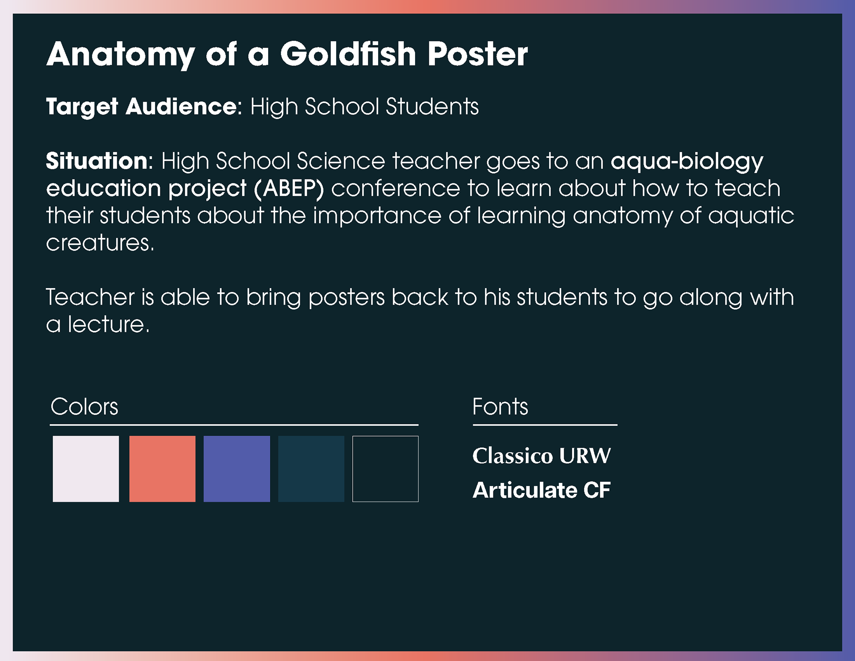Click the bold 'education project (ABEP)' text
Viewport: 855px width, 661px height.
185,189
